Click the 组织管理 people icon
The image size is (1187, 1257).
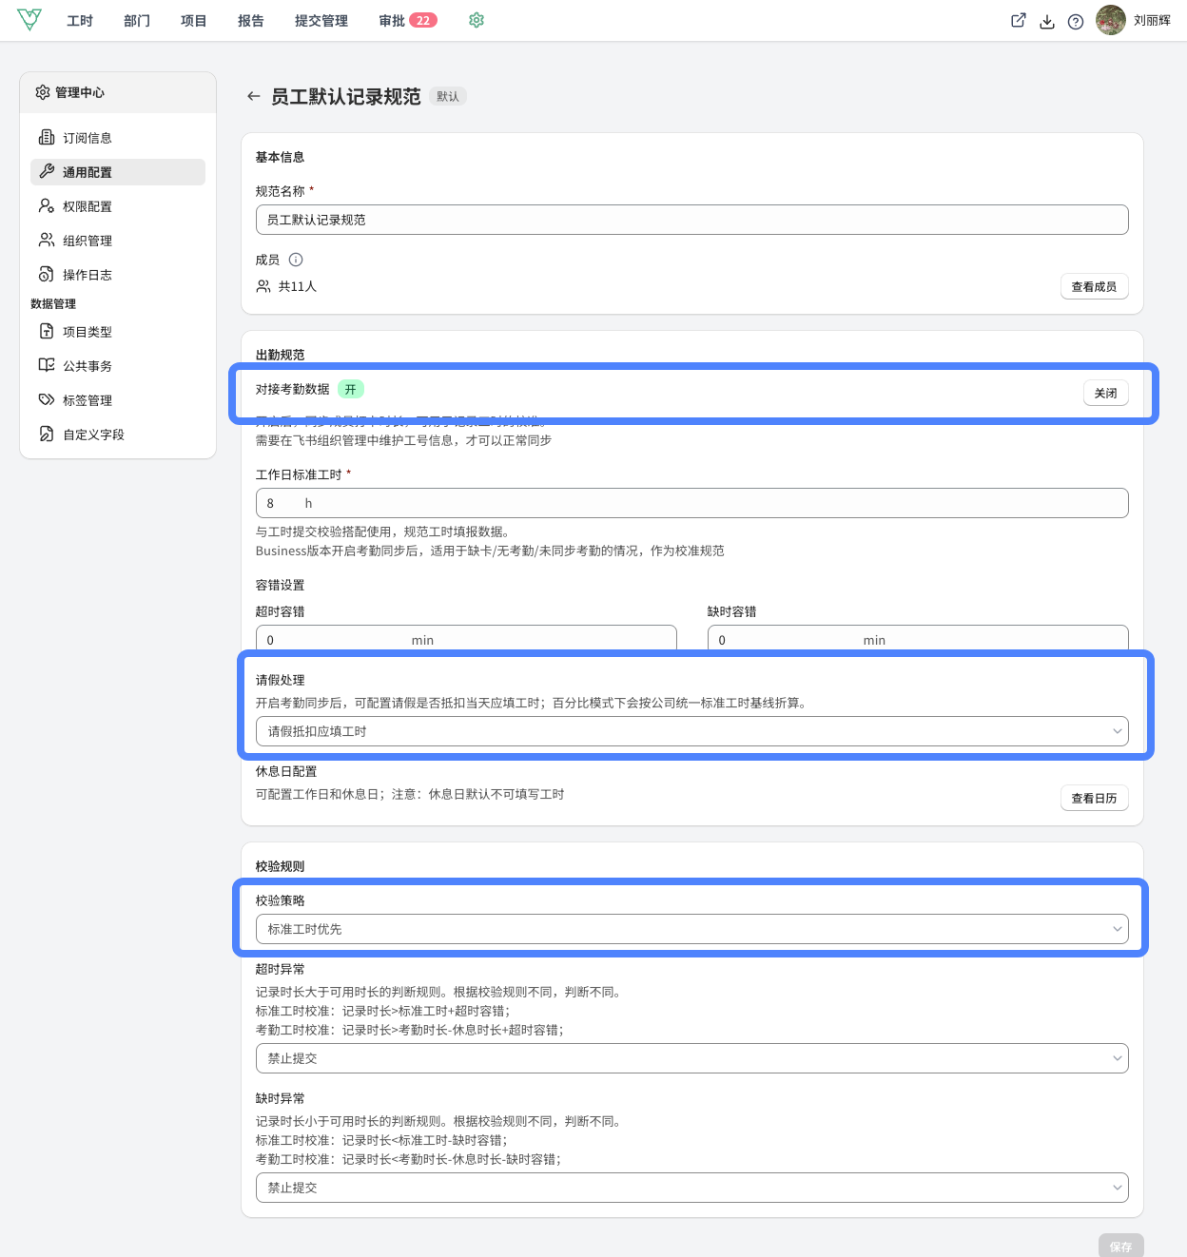point(47,241)
